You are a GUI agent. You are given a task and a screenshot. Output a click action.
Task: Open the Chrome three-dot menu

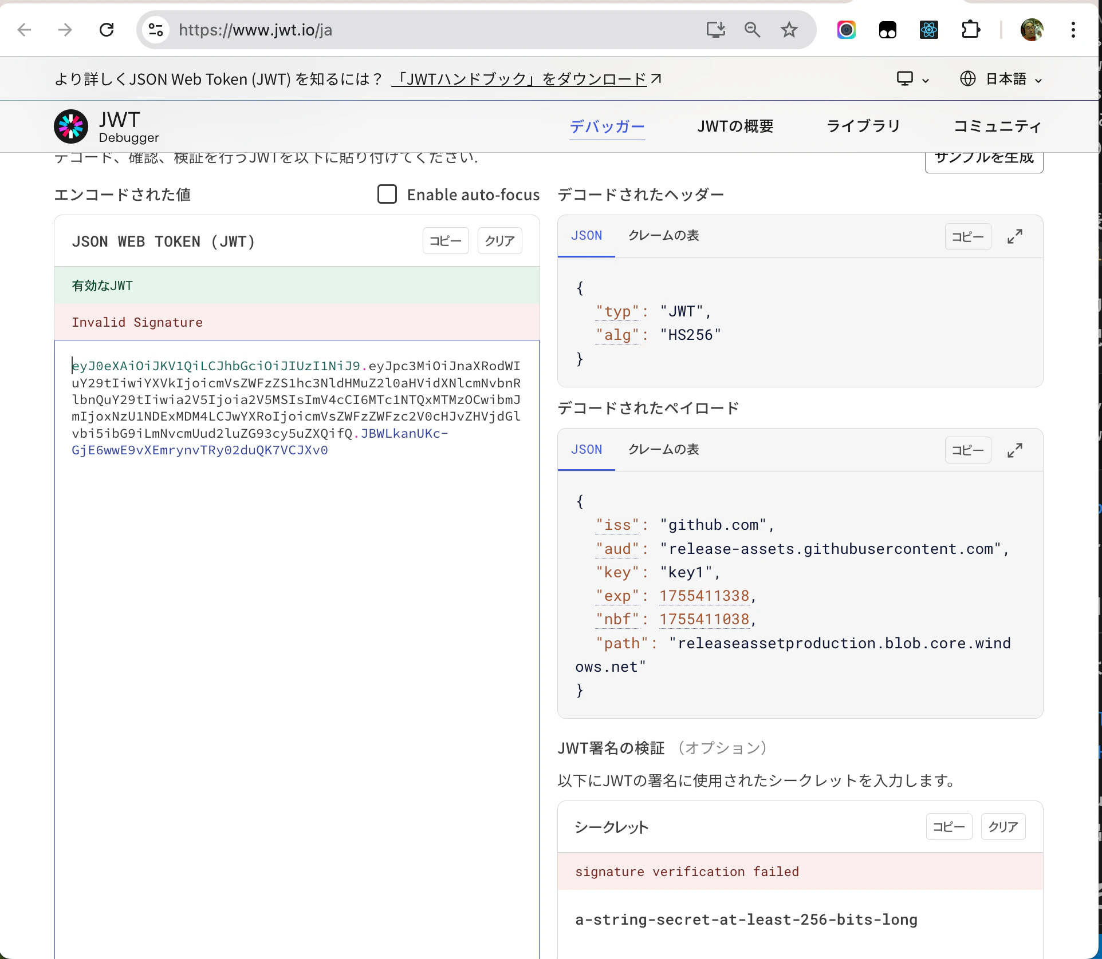pyautogui.click(x=1073, y=30)
